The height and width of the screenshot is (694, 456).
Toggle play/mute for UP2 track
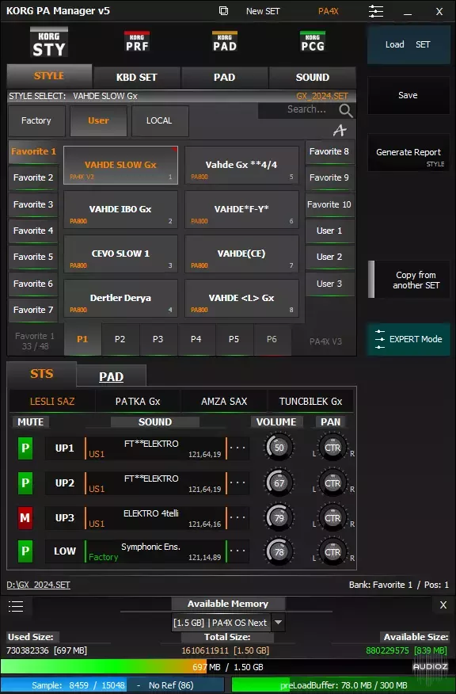pos(25,483)
